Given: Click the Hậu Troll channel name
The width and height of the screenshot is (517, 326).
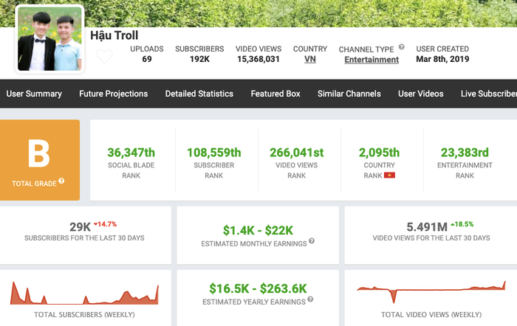Looking at the screenshot, I should coord(114,35).
